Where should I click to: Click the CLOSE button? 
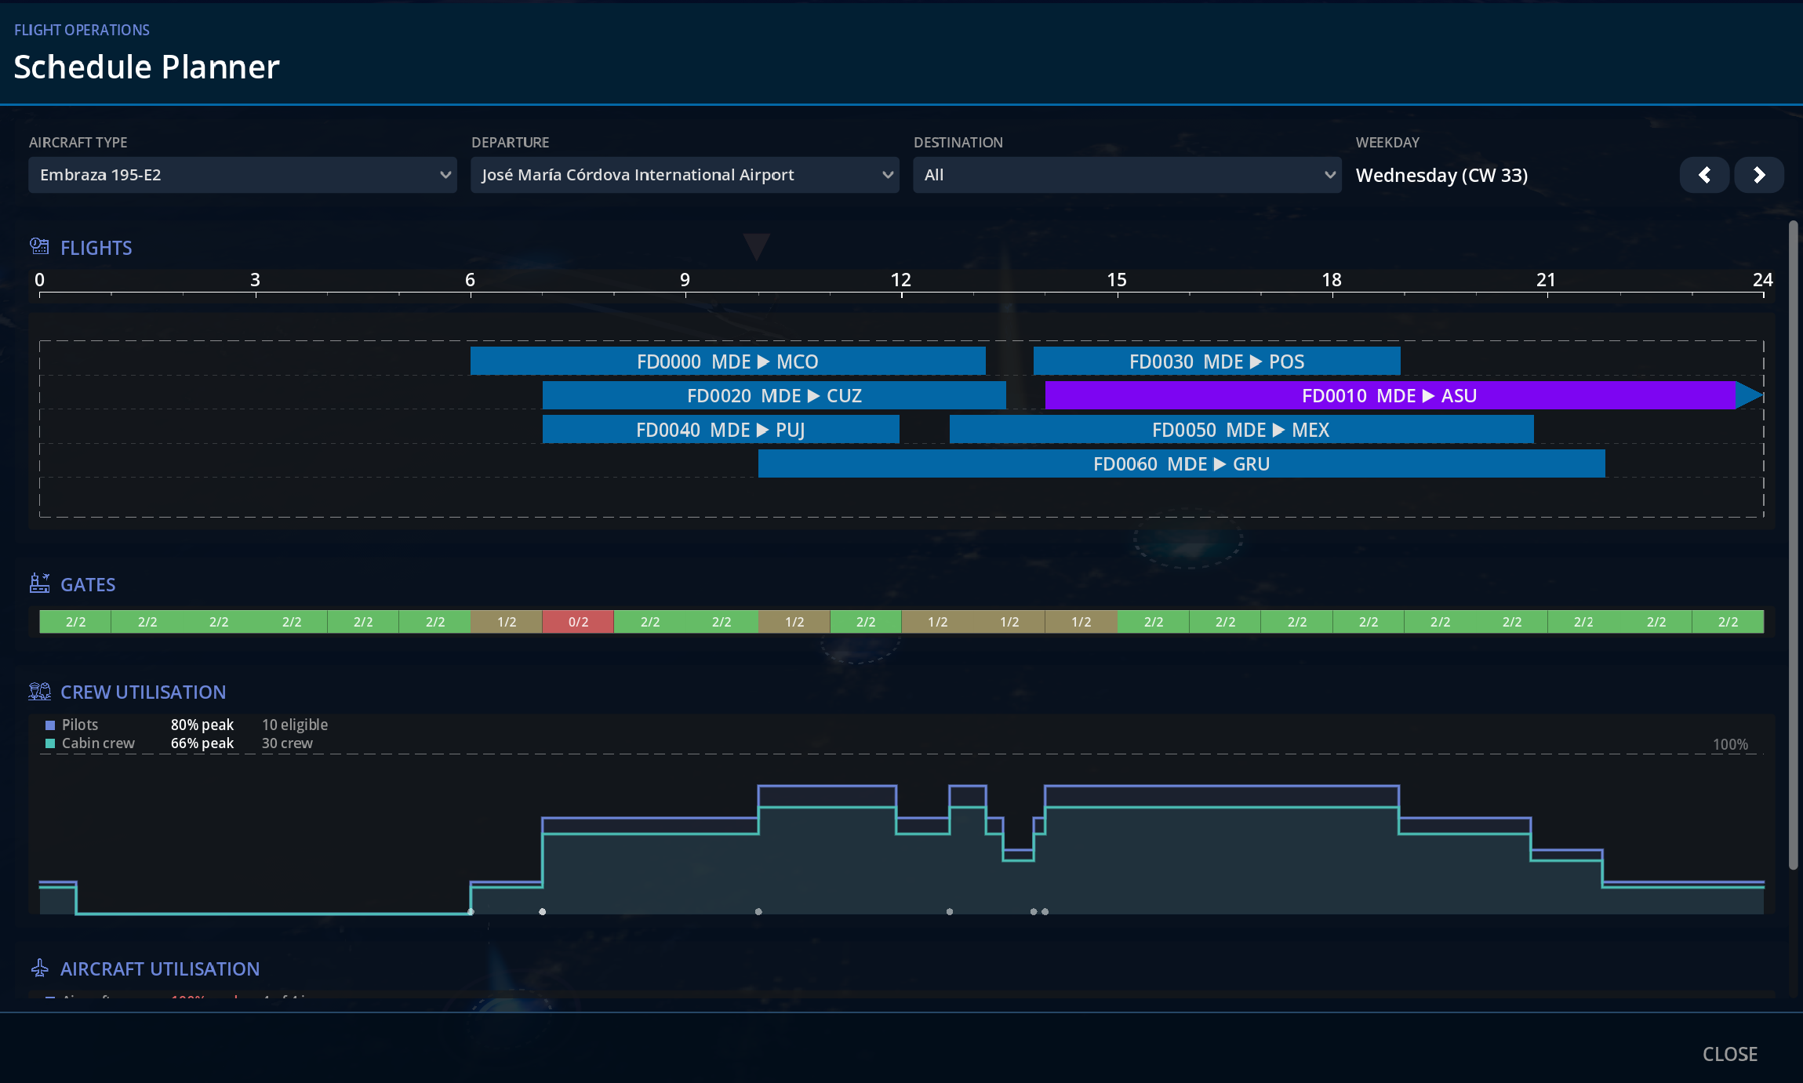(x=1729, y=1054)
